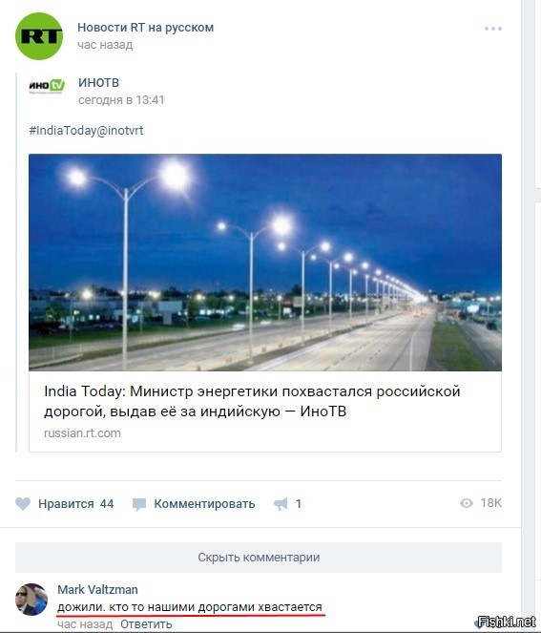Collapse comments with Скрыть комментарии
This screenshot has width=541, height=633.
259,558
